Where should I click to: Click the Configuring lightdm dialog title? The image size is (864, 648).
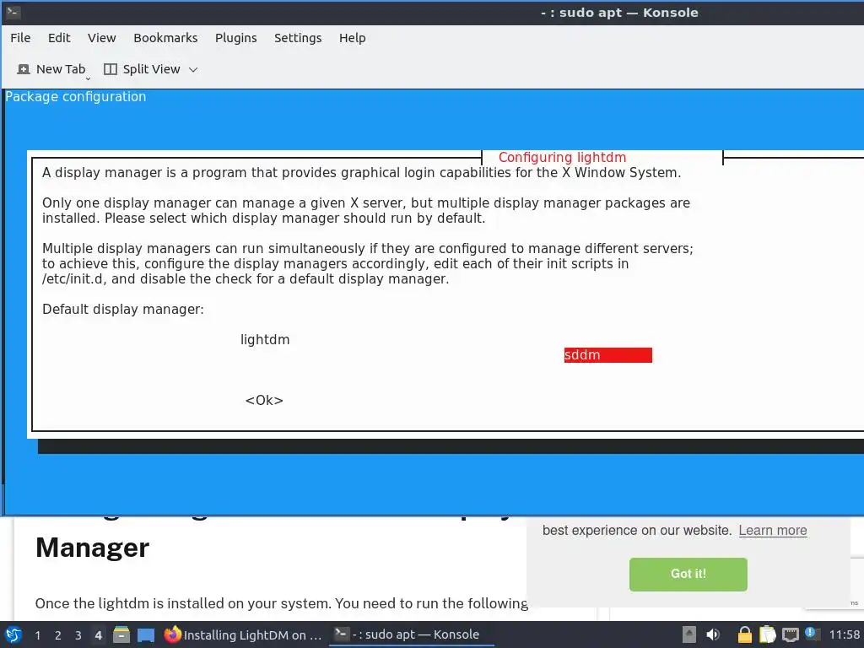coord(562,157)
